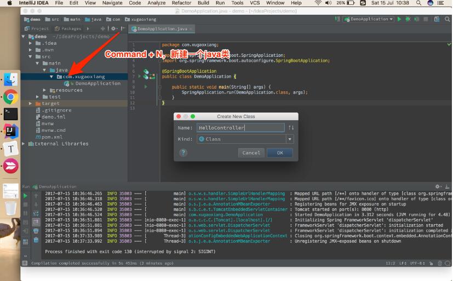
Task: Open Search Everywhere magnifier in IDE toolbar
Action: point(447,19)
